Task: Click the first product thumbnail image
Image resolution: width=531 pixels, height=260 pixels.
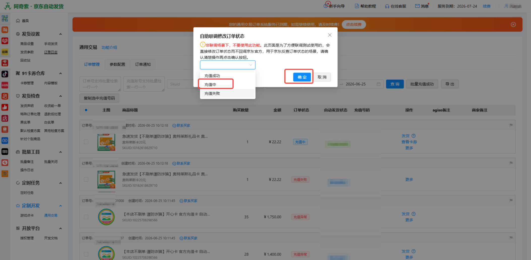Action: [106, 142]
